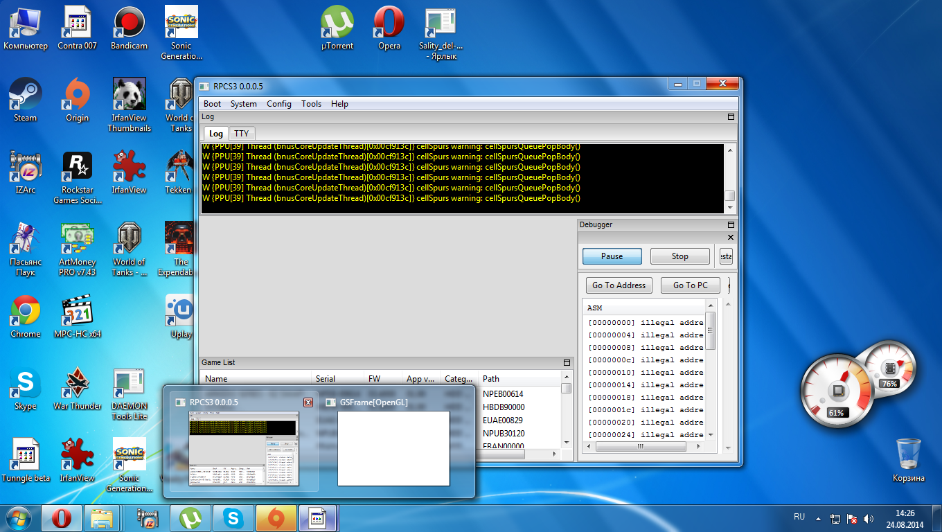The height and width of the screenshot is (532, 942).
Task: Click volume icon in system tray
Action: [869, 518]
